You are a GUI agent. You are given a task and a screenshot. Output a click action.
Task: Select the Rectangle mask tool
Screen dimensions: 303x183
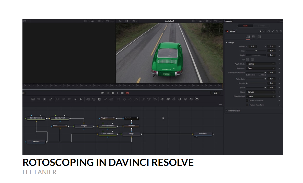click(x=119, y=99)
